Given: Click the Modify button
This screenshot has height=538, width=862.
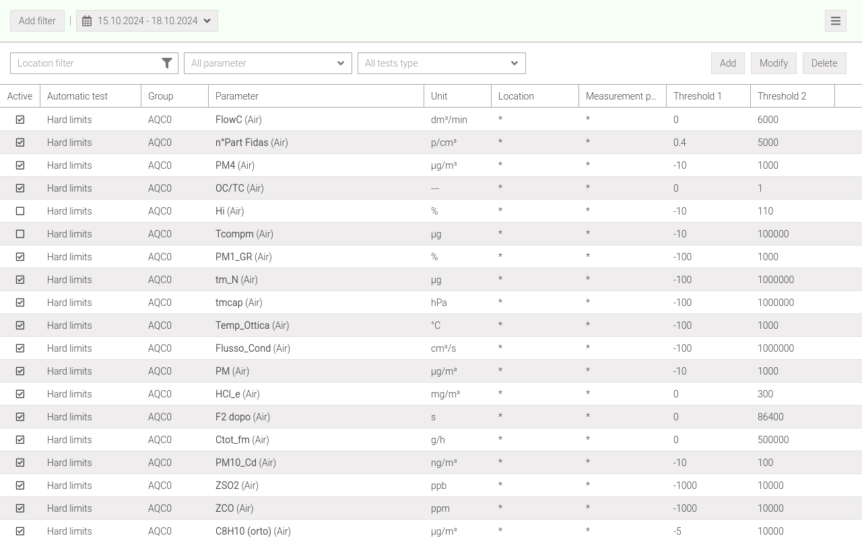Looking at the screenshot, I should [774, 63].
